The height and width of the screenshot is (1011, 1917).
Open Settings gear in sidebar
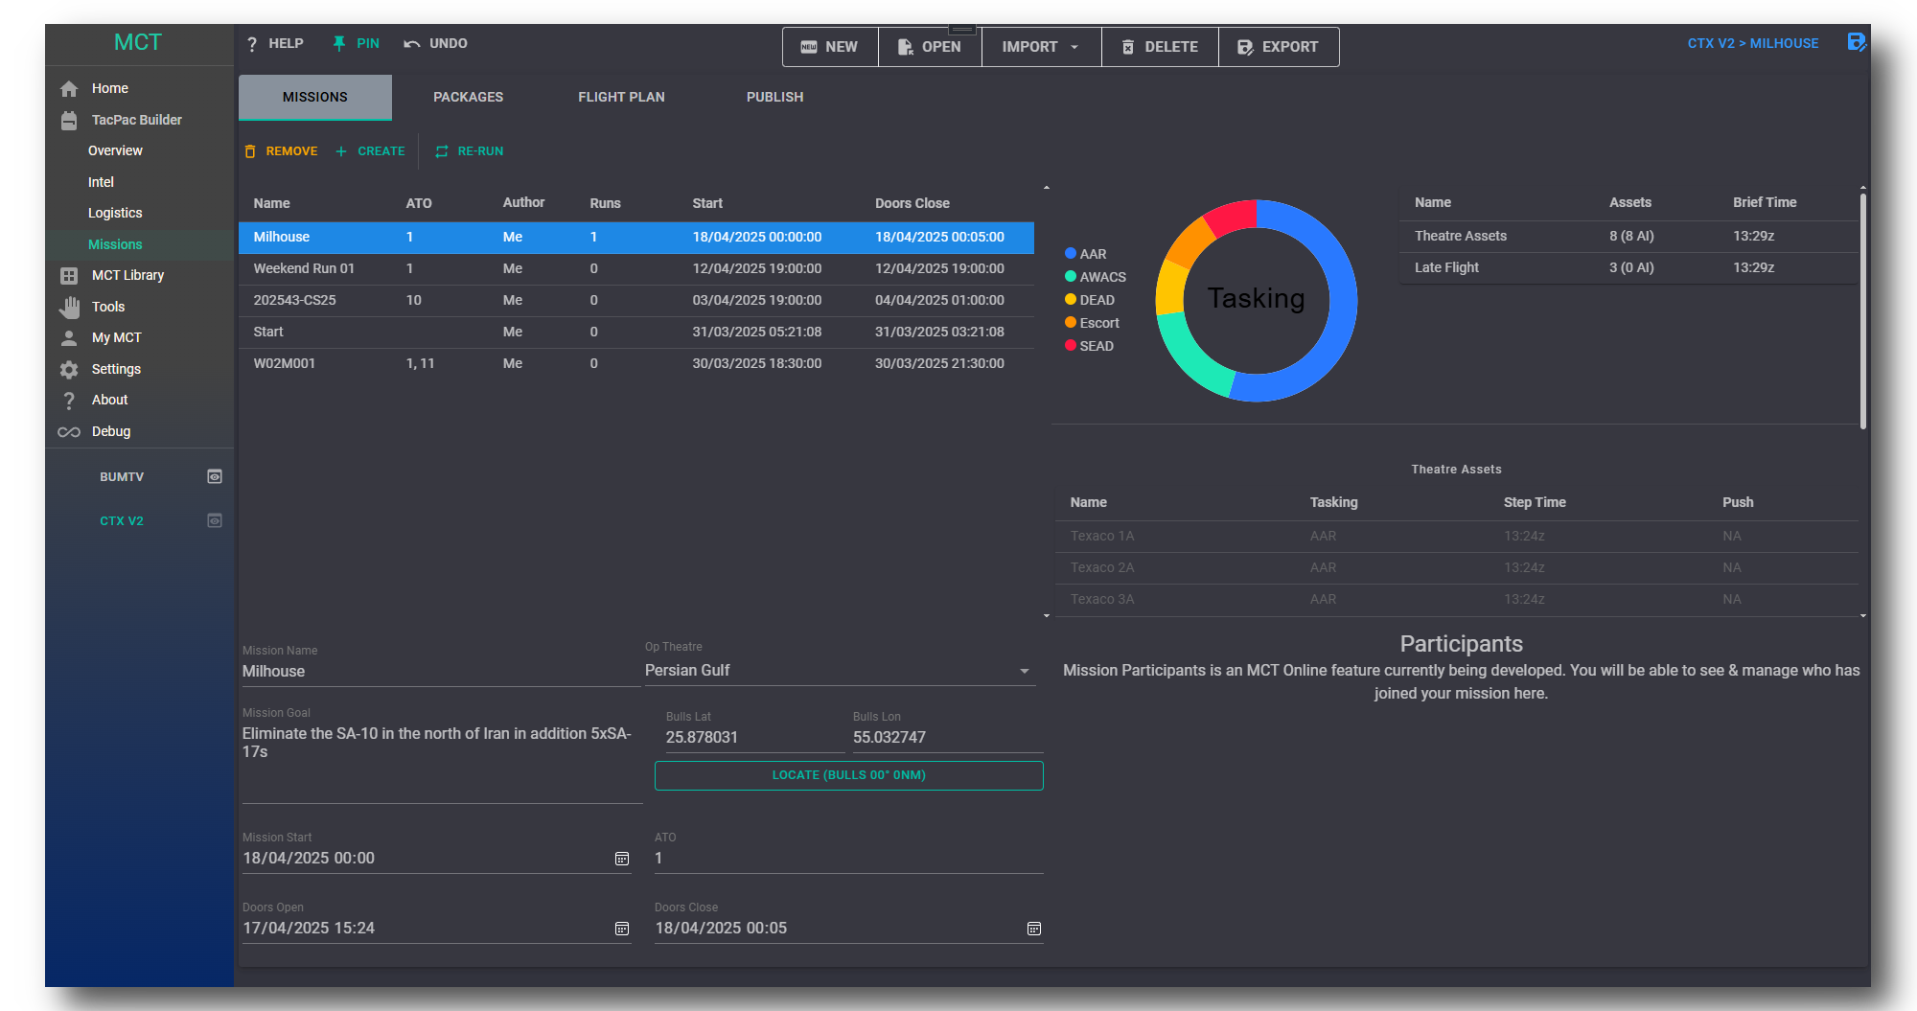click(69, 369)
